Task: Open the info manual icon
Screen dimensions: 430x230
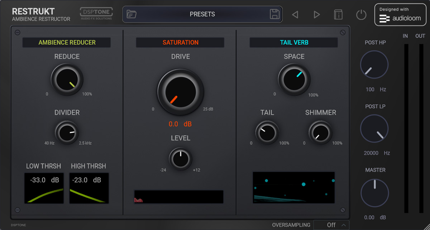Action: point(338,15)
